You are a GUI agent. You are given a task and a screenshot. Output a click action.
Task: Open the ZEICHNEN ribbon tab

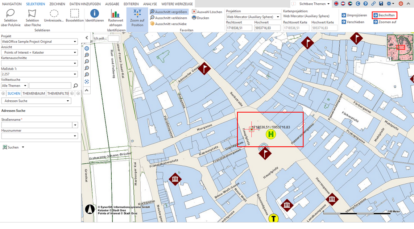pos(57,4)
